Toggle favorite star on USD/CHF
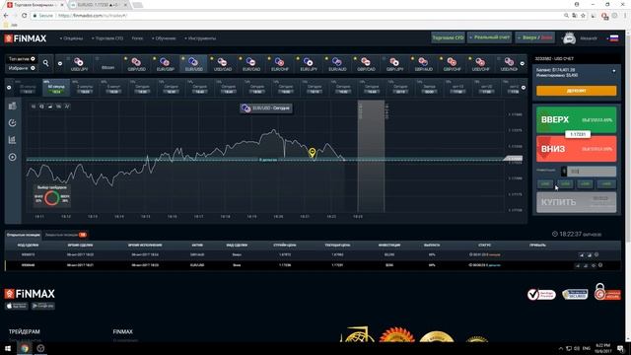631x355 pixels. [469, 58]
